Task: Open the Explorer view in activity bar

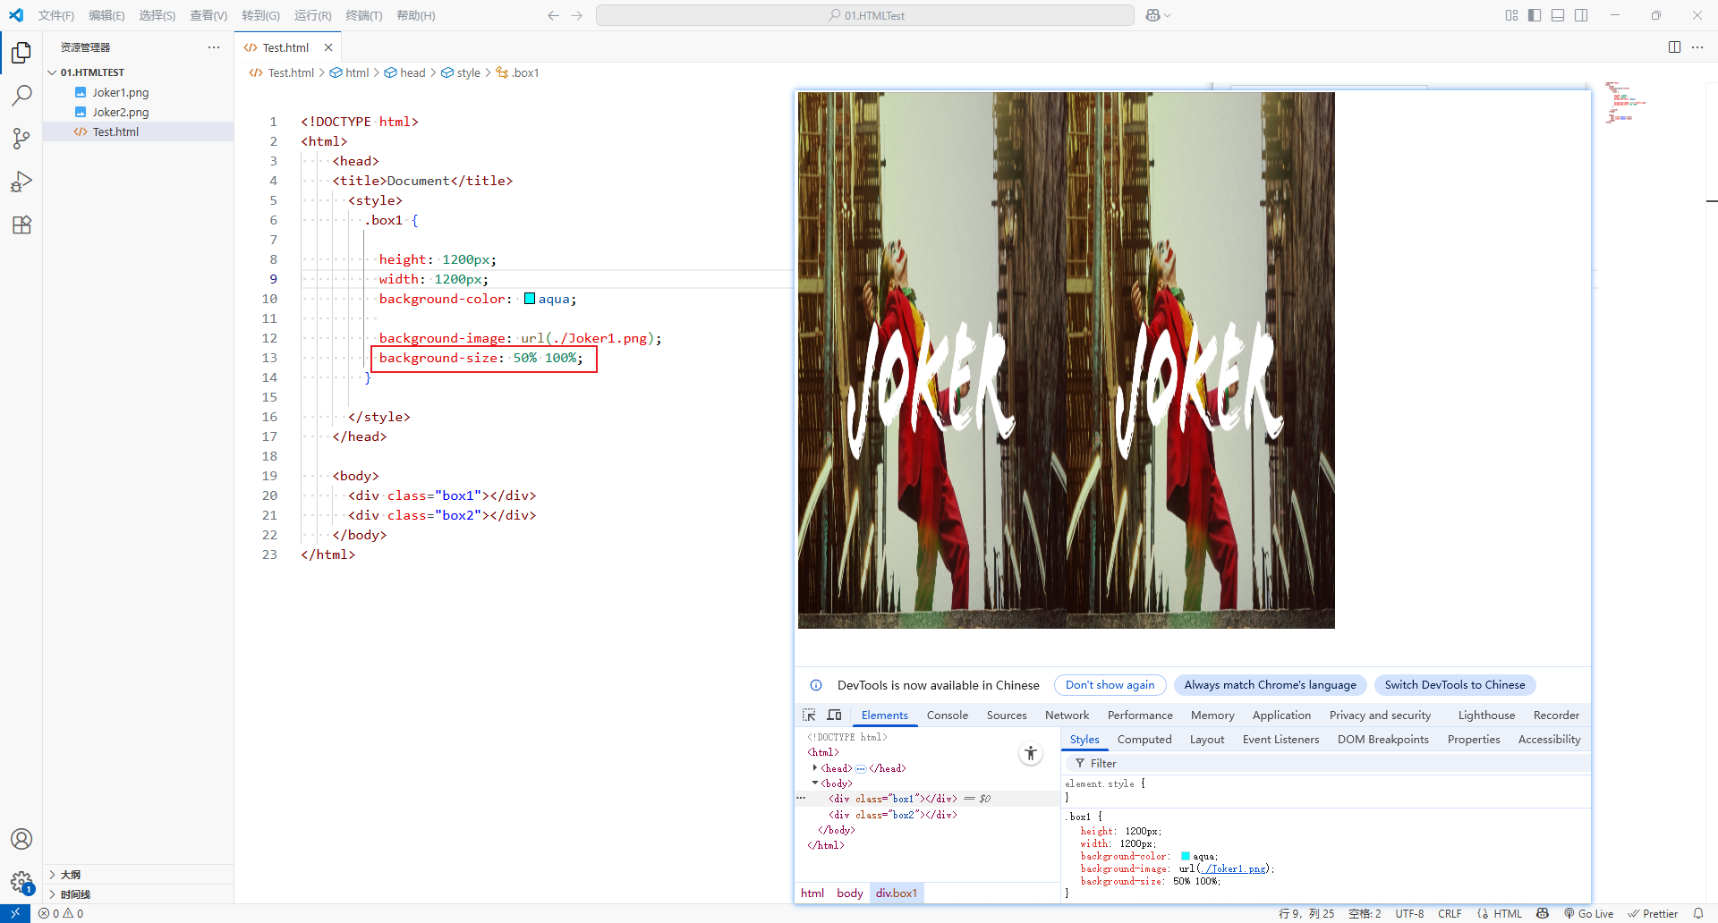Action: [x=21, y=53]
